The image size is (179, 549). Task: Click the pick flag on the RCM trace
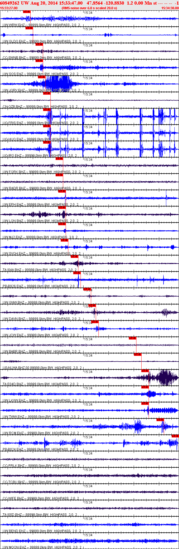160,420
